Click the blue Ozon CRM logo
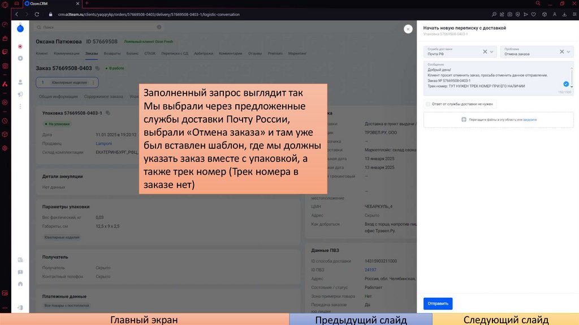Screen dimensions: 579x325 tap(20, 28)
